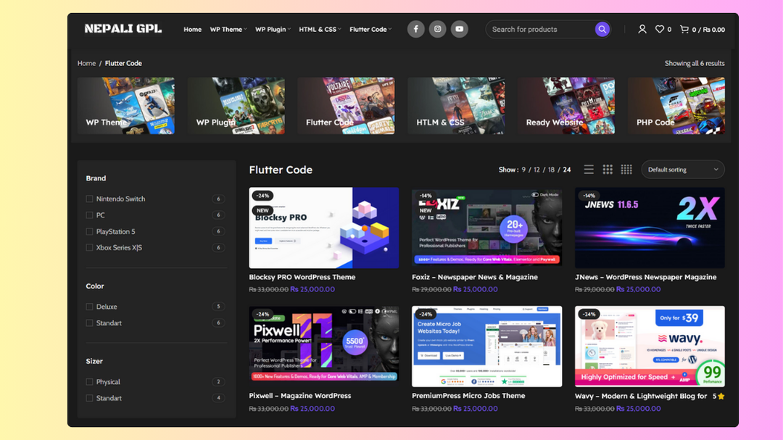Open Wavy – Modern & Lightweight Blog title
The height and width of the screenshot is (440, 783).
coord(641,396)
